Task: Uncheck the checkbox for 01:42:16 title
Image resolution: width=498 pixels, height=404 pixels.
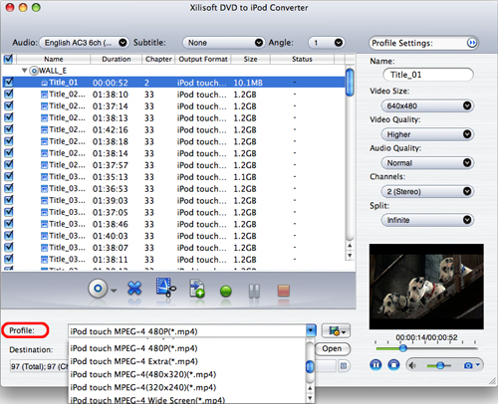Action: (9, 129)
